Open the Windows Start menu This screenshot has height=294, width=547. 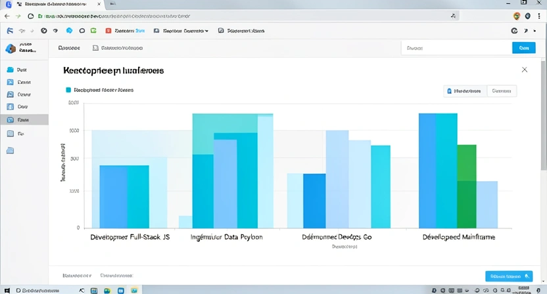pos(6,289)
